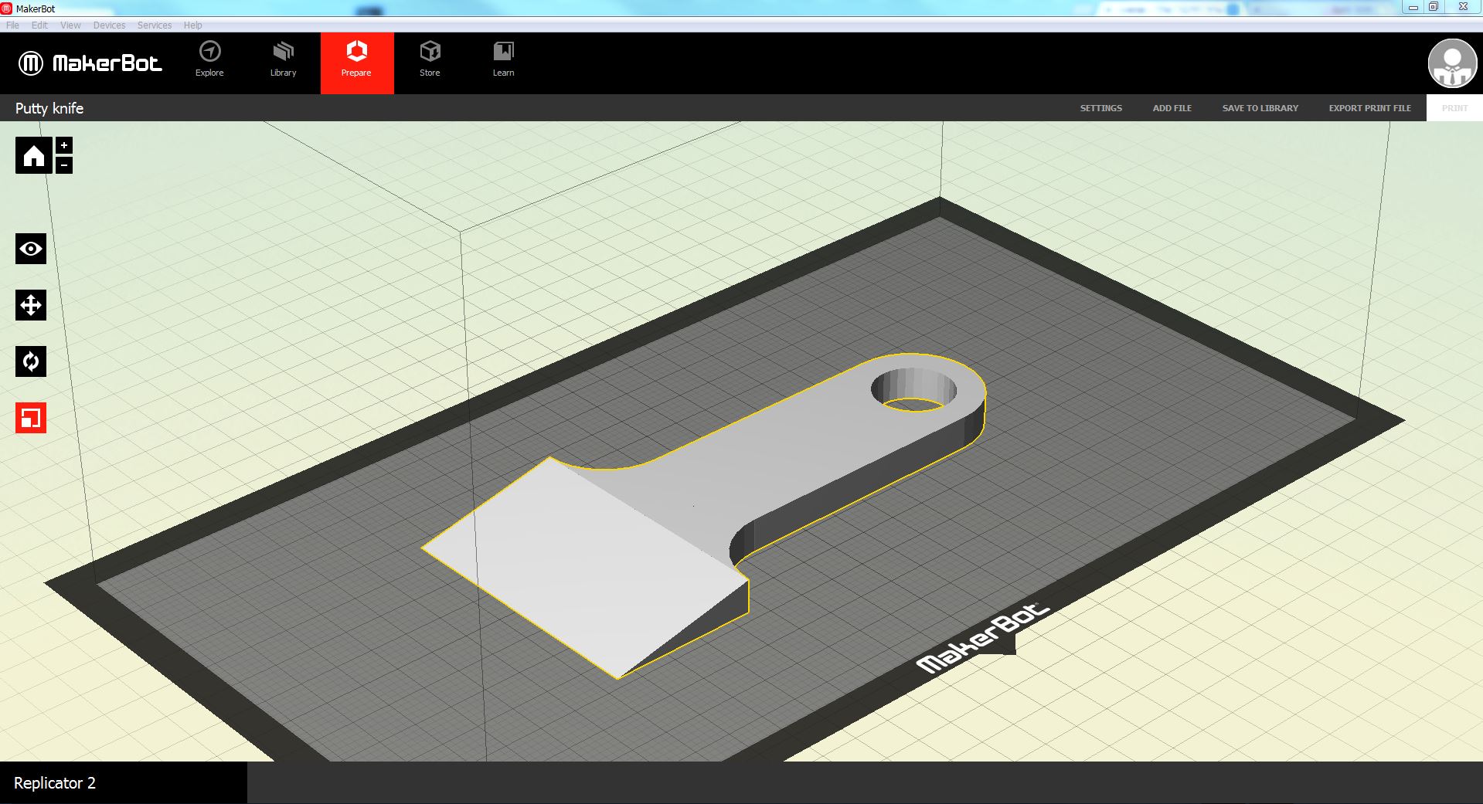Select the Look (eye) view tool
Viewport: 1483px width, 804px height.
click(31, 249)
